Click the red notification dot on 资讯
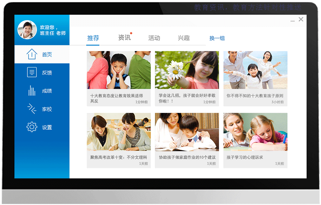This screenshot has width=321, height=205. point(131,33)
